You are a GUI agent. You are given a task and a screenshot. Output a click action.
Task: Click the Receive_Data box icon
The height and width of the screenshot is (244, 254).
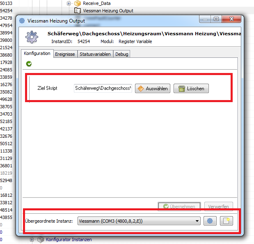pyautogui.click(x=78, y=3)
